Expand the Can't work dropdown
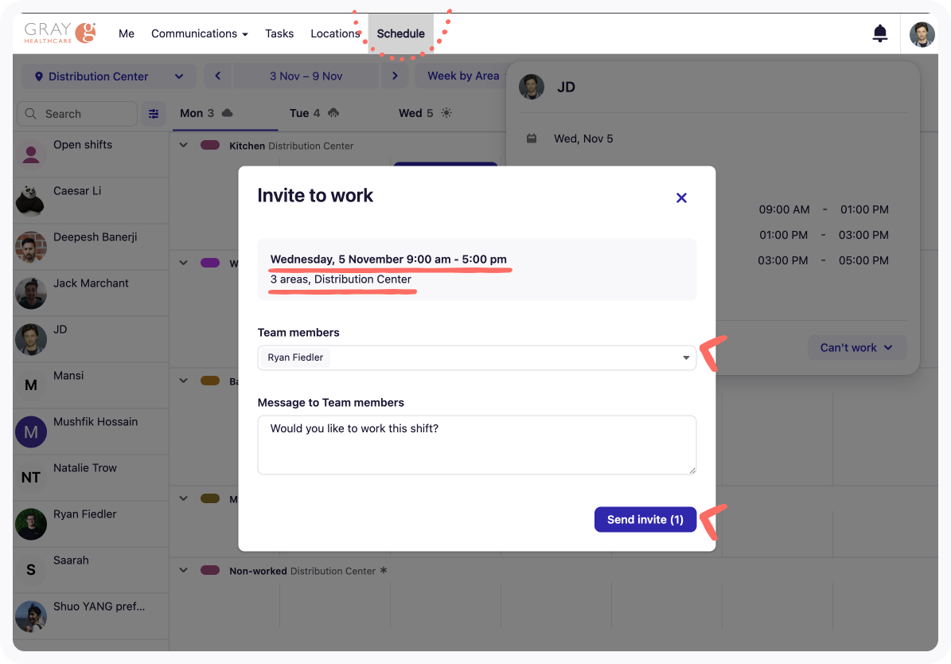Viewport: 951px width, 664px height. click(856, 348)
